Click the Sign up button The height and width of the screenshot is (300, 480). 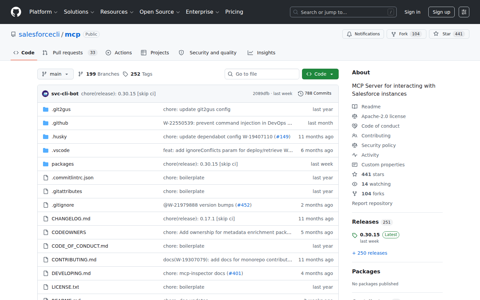pyautogui.click(x=441, y=12)
